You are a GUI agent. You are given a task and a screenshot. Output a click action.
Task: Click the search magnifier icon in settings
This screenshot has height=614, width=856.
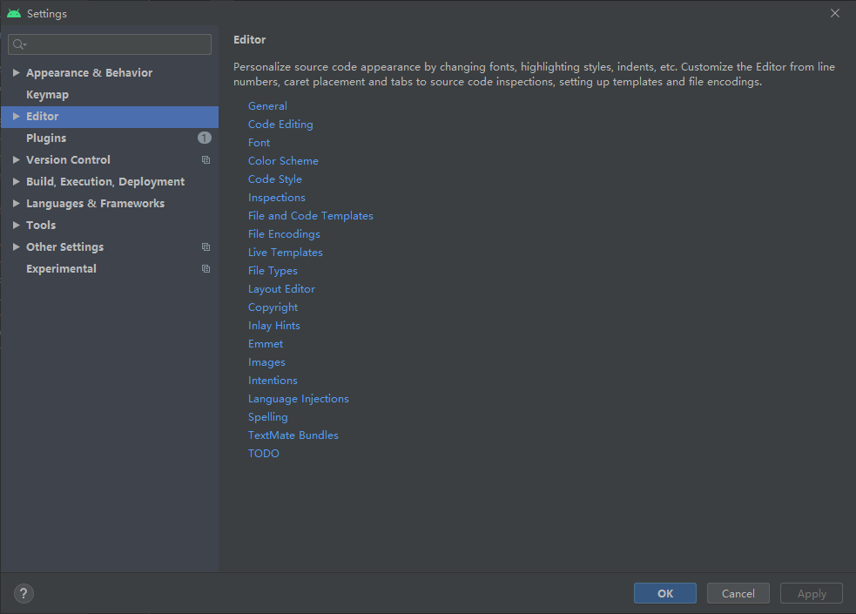pyautogui.click(x=19, y=44)
